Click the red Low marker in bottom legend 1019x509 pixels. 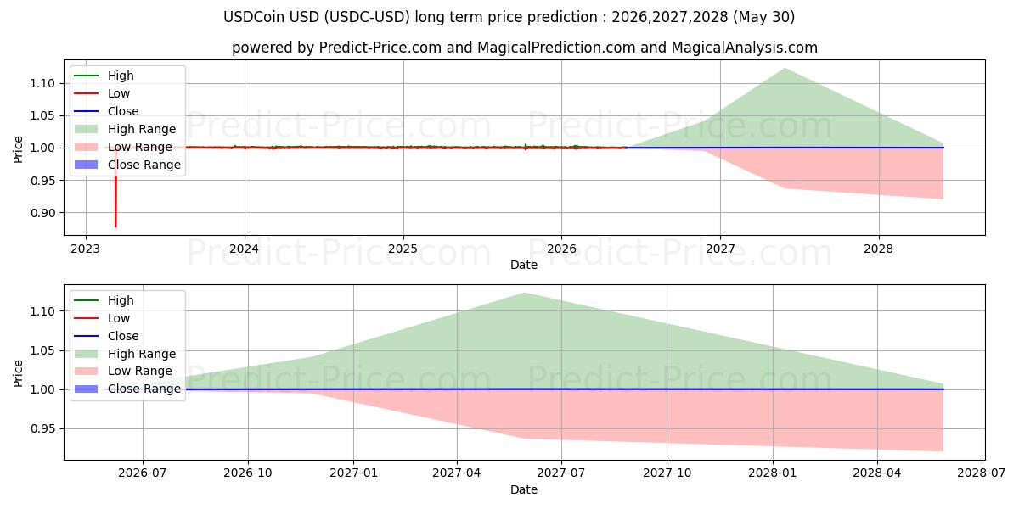click(x=86, y=318)
